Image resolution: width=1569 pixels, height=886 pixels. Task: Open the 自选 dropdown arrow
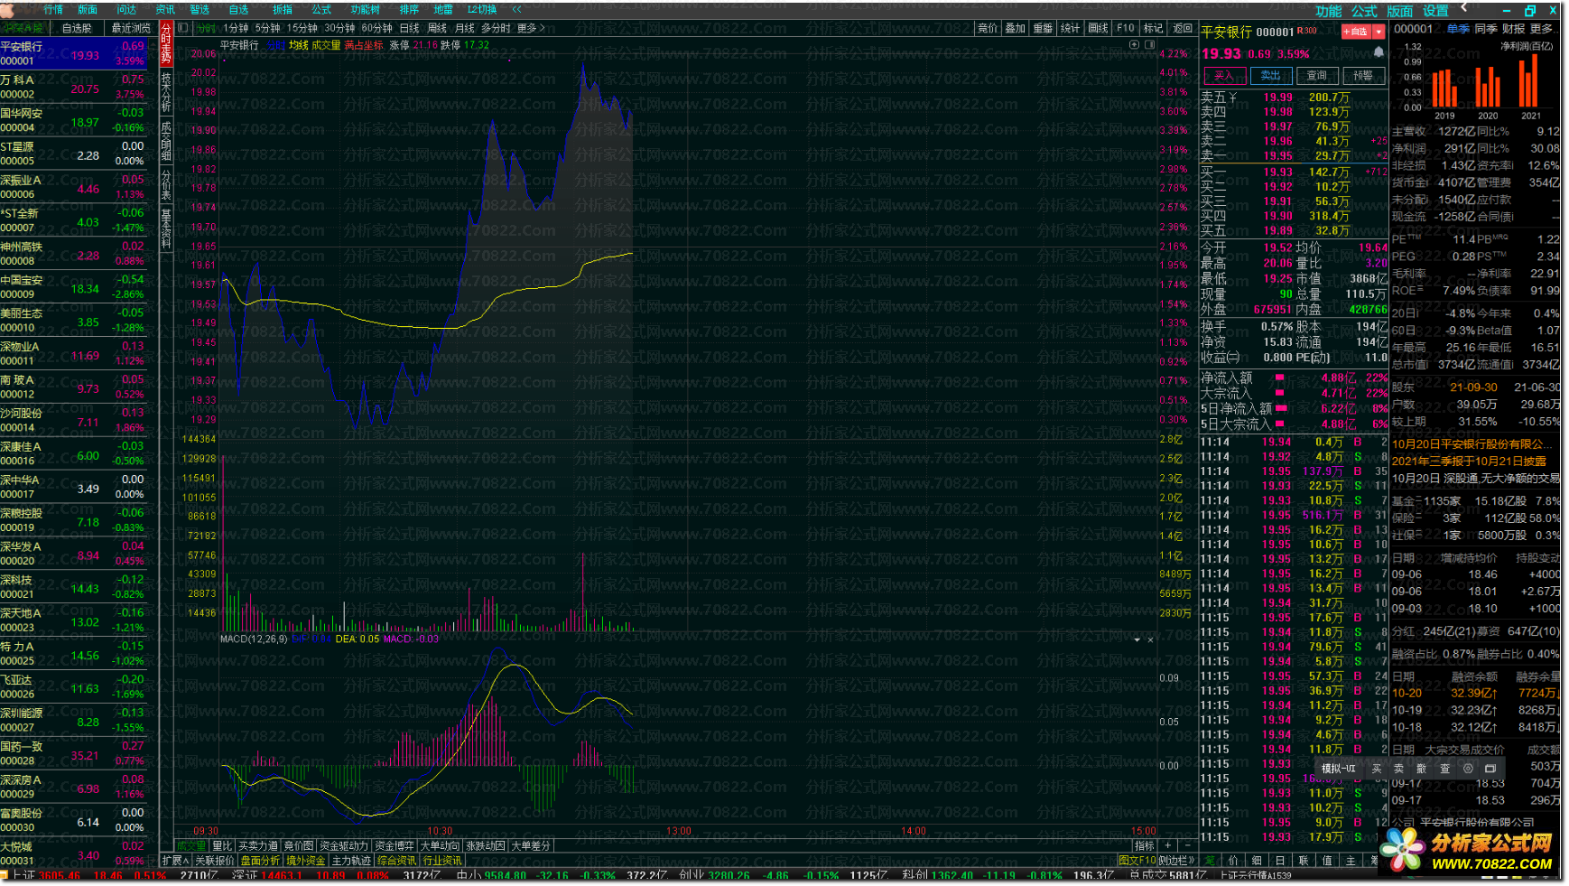tap(1379, 32)
